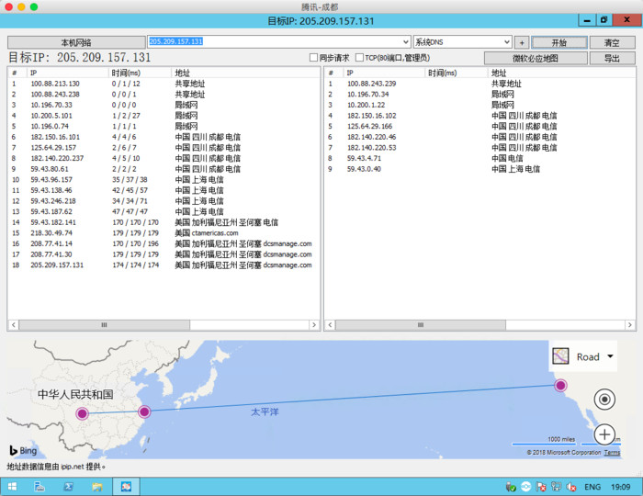Click right list 时间(ms) column header
The height and width of the screenshot is (496, 643).
(457, 73)
